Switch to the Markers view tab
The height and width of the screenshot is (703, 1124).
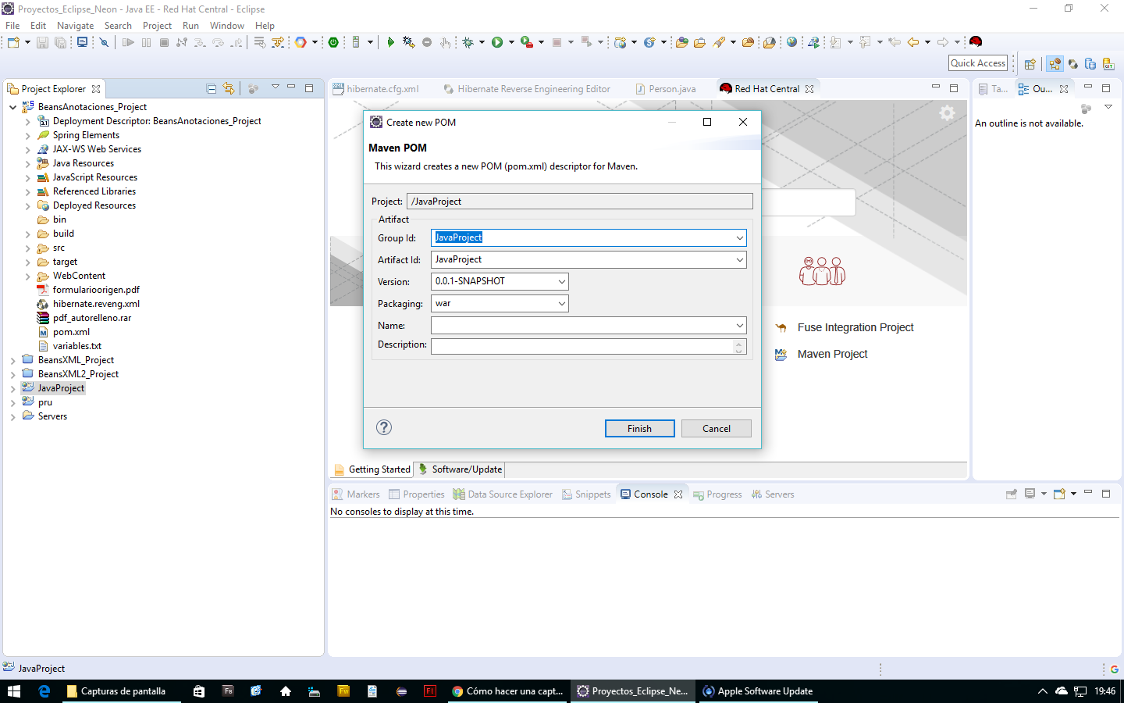coord(356,494)
